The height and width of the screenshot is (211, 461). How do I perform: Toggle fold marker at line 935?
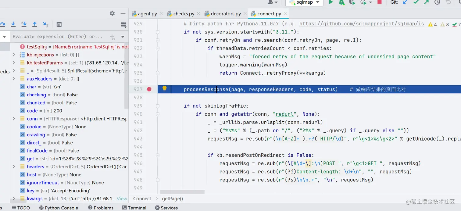click(158, 73)
